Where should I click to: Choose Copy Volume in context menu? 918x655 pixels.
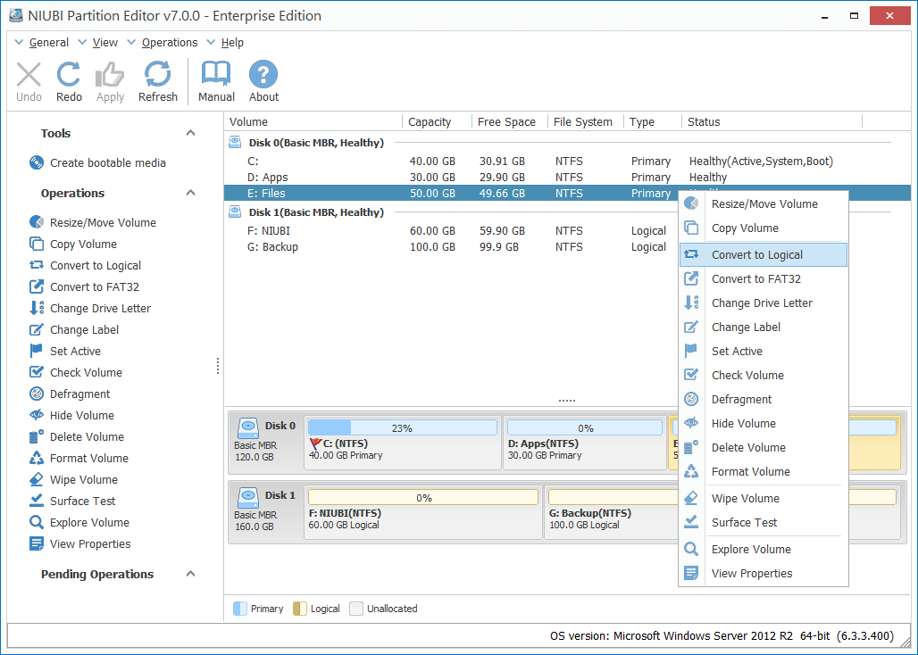pos(764,228)
